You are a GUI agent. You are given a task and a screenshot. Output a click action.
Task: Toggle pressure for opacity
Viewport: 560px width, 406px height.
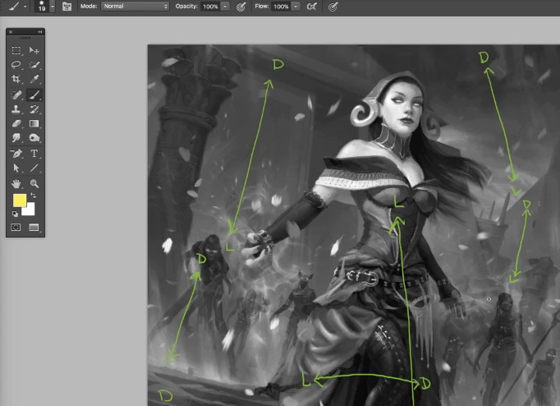[x=241, y=7]
